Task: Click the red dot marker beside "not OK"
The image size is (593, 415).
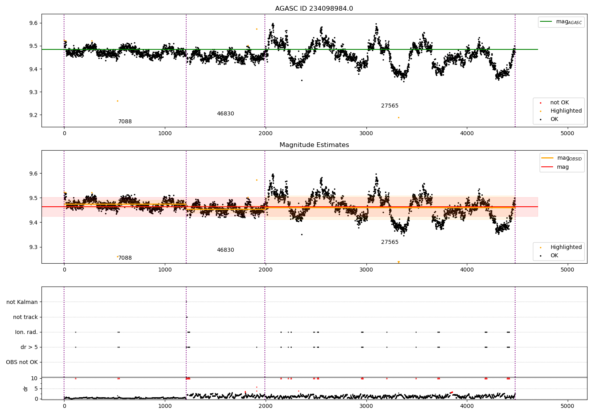Action: click(x=540, y=103)
